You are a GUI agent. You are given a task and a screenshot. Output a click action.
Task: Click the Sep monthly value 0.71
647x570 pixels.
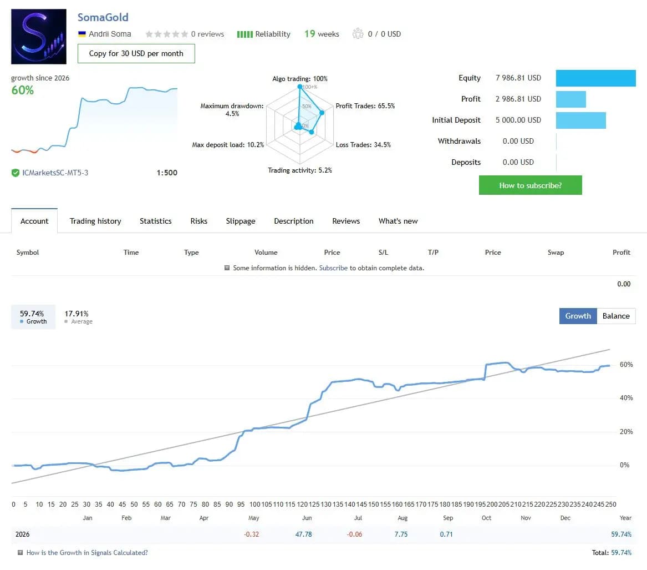(x=446, y=534)
